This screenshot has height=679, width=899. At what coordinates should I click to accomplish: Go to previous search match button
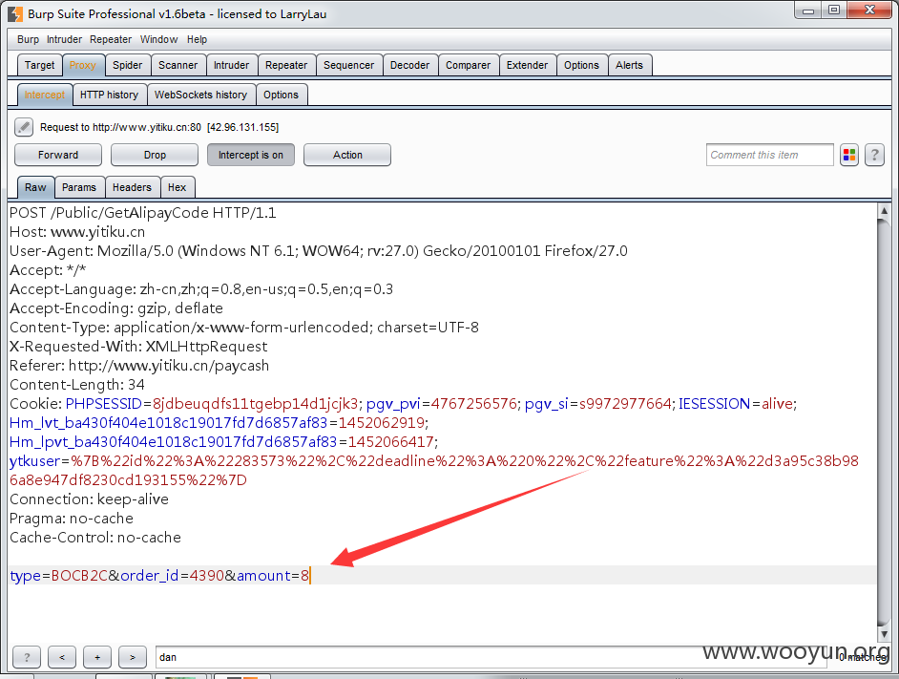pos(62,657)
